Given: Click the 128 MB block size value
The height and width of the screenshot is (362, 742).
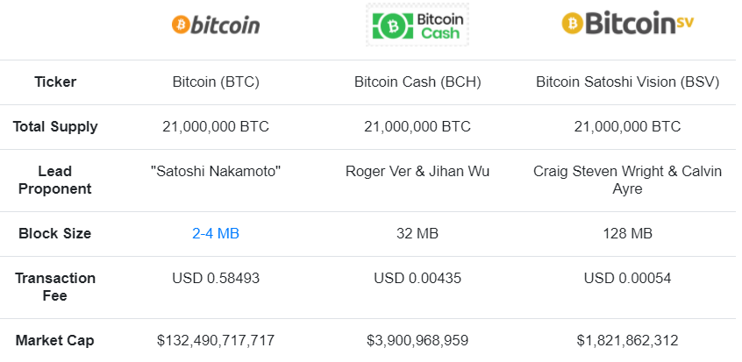Looking at the screenshot, I should [627, 234].
